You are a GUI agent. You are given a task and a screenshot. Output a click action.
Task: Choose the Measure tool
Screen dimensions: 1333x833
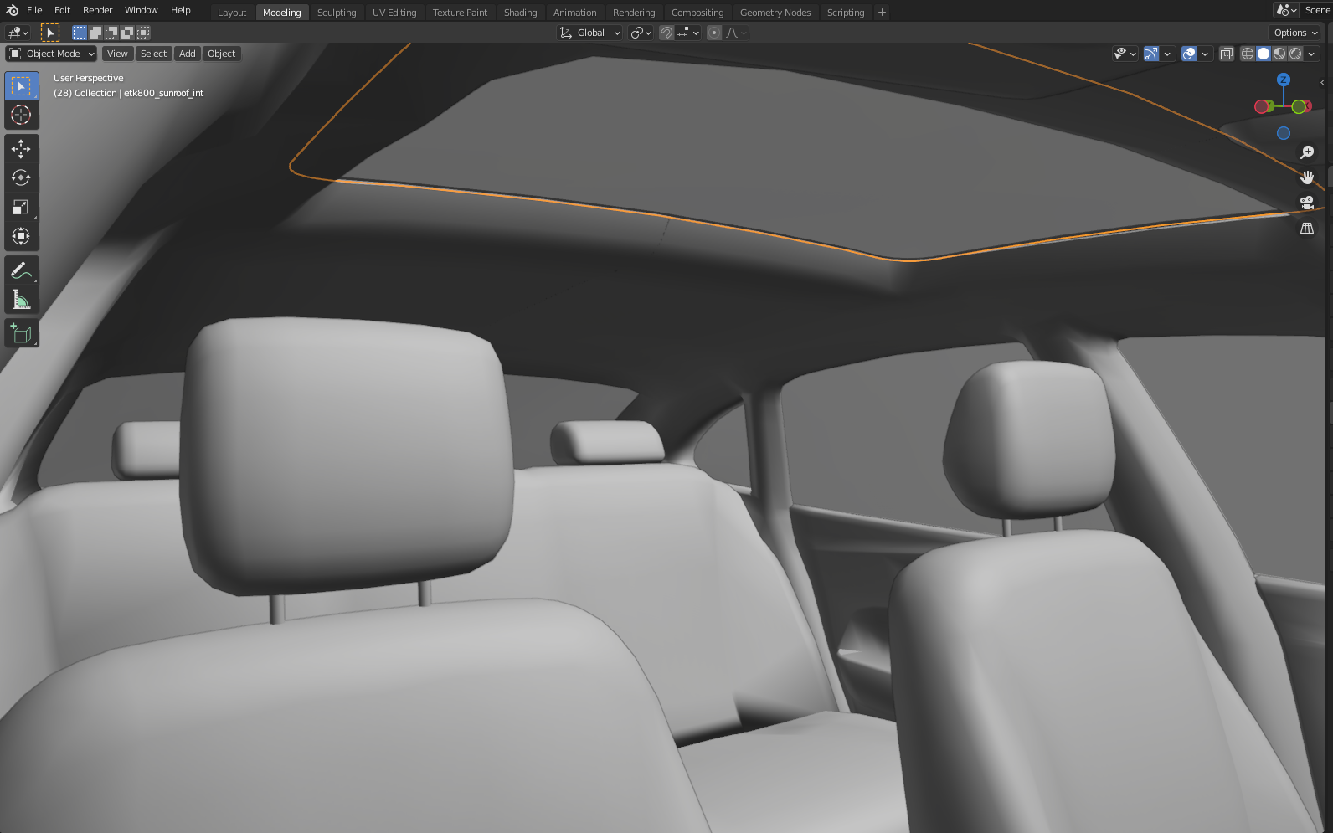point(22,300)
